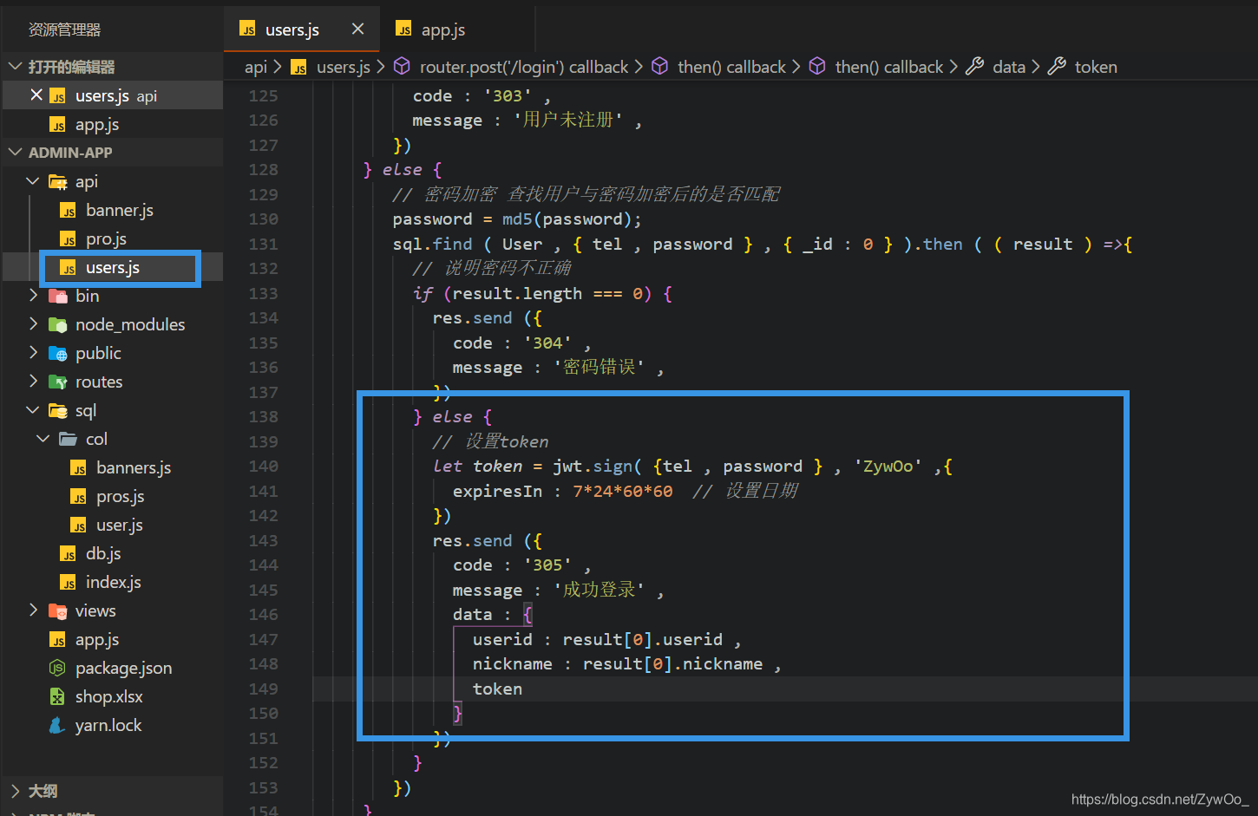The image size is (1258, 816).
Task: Click the package.json node icon
Action: [57, 668]
